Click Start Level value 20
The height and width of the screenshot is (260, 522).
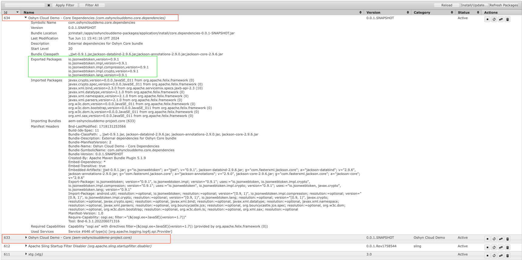coord(70,49)
